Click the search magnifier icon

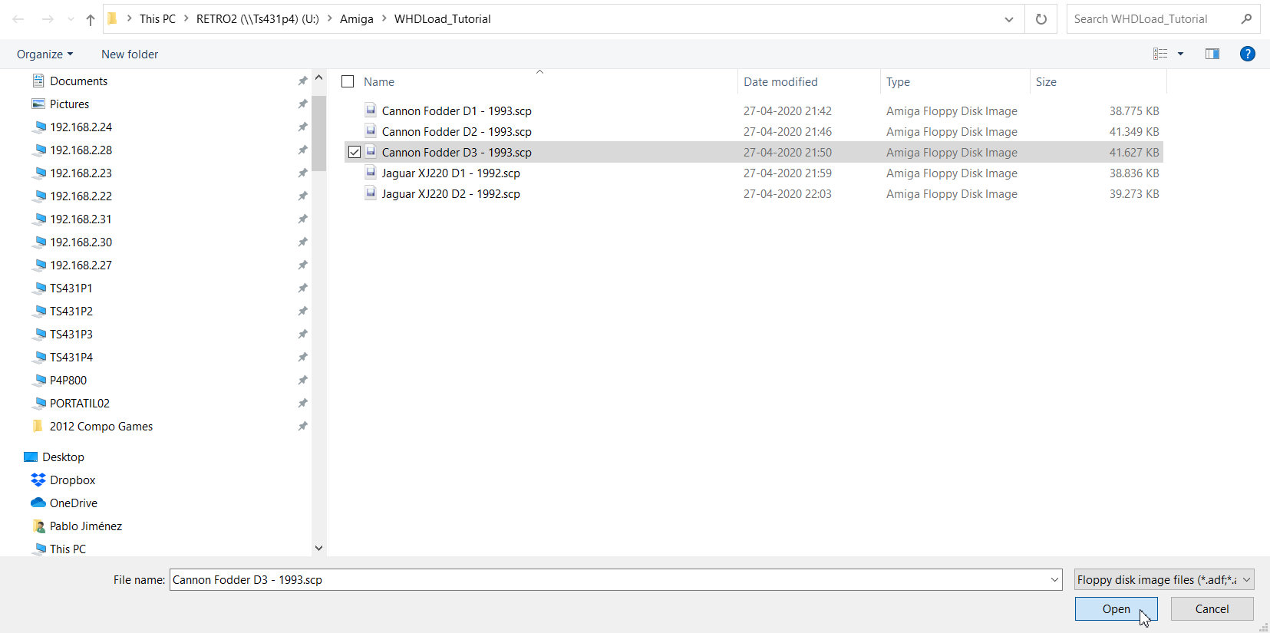coord(1246,19)
